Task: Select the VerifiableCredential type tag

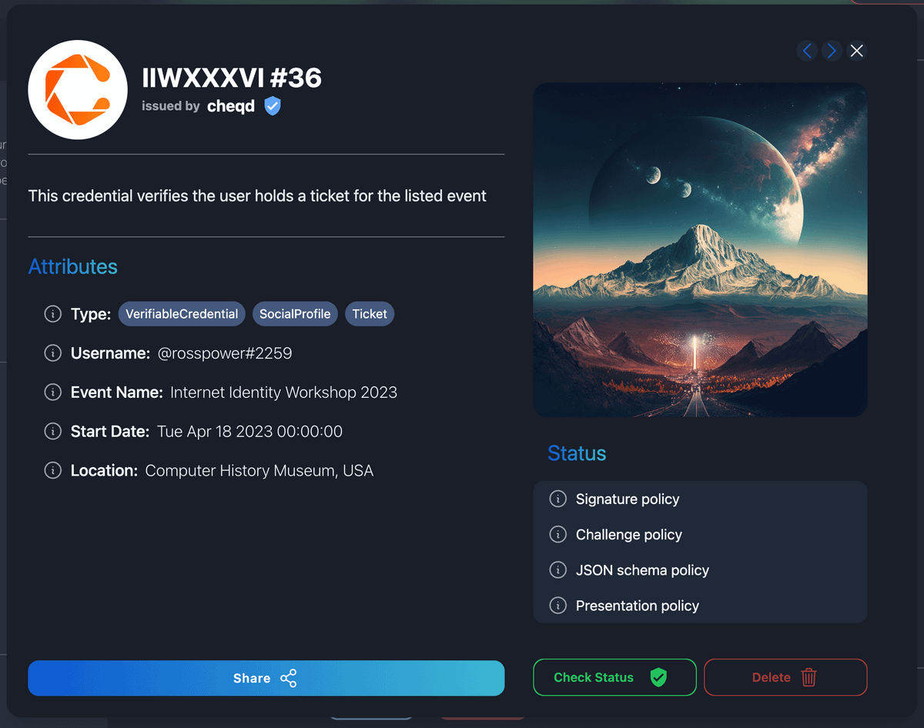Action: 182,314
